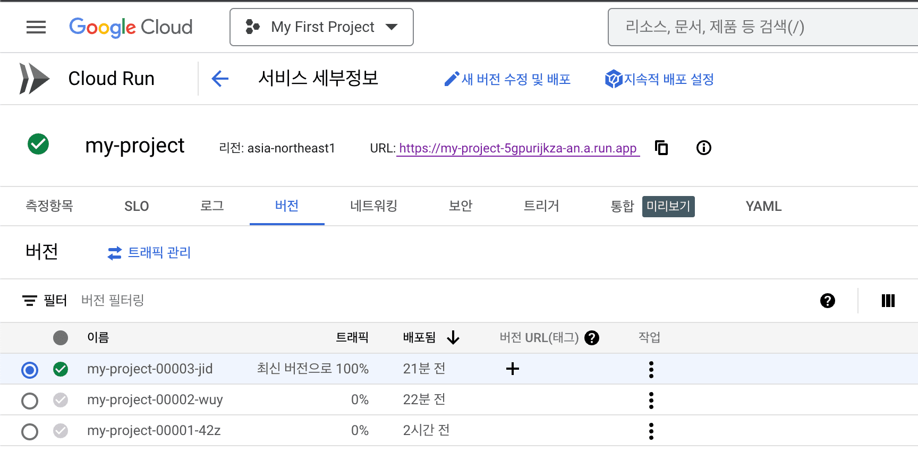918x460 pixels.
Task: Open the My First Project selector dropdown
Action: 321,27
